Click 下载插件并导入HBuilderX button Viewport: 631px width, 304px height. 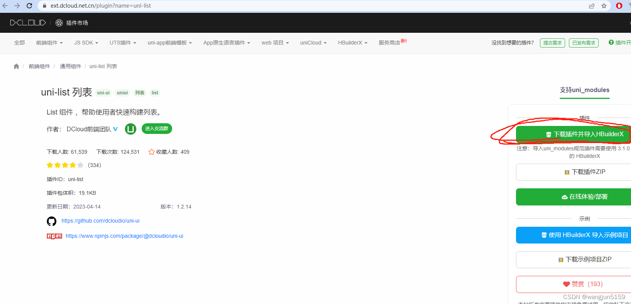(573, 134)
